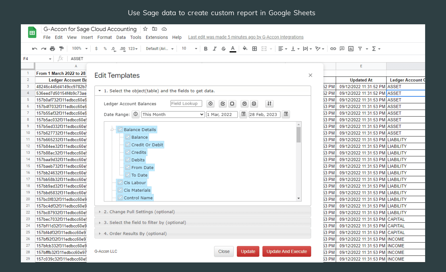Toggle the Cis Labour checkbox

click(120, 182)
